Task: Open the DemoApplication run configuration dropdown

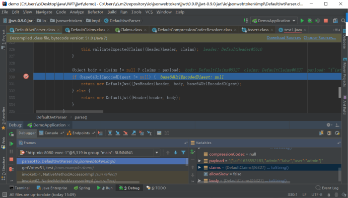Action: 274,21
